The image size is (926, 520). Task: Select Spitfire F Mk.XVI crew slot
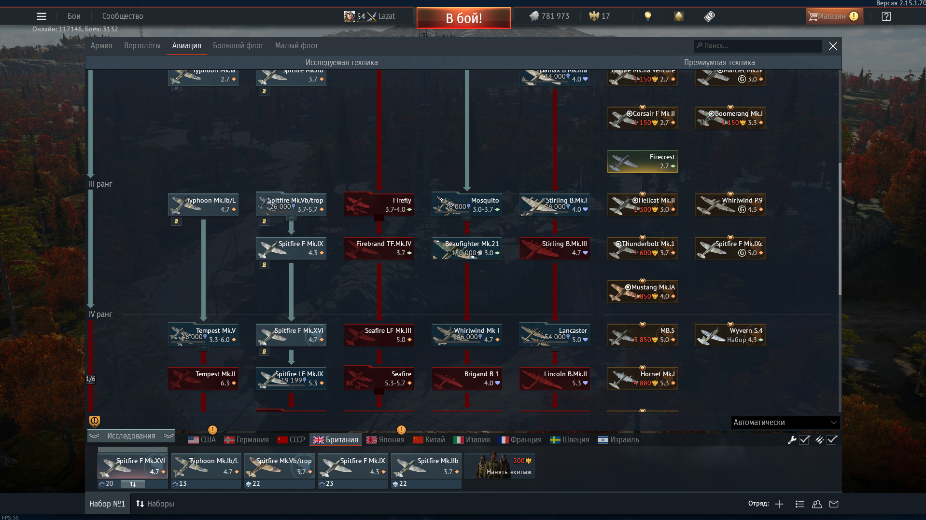pyautogui.click(x=133, y=466)
